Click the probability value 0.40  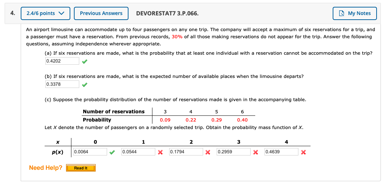pos(242,120)
